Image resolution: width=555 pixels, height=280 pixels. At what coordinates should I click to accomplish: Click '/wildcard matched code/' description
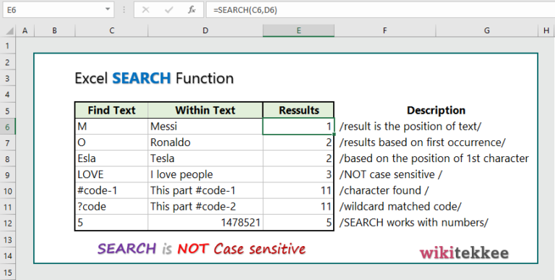tap(400, 207)
